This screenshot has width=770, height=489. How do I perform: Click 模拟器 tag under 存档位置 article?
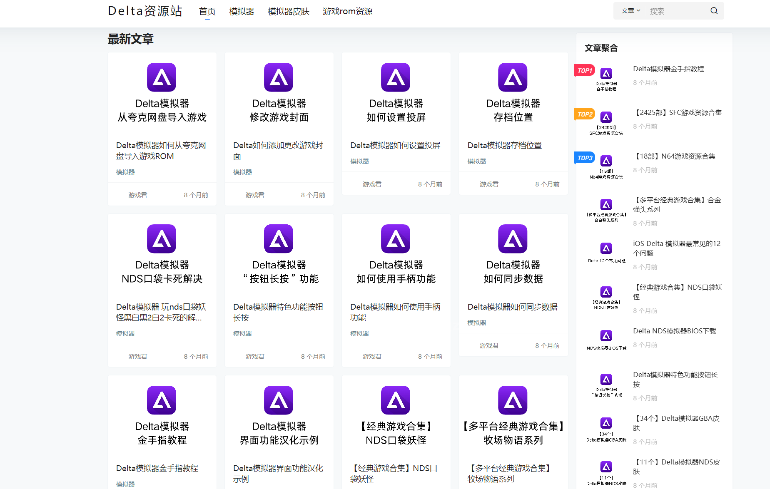point(477,161)
